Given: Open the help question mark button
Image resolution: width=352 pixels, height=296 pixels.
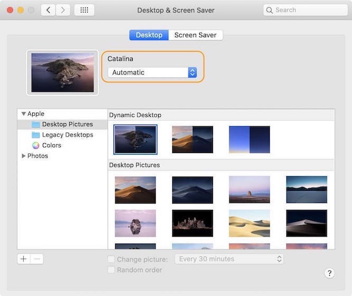Looking at the screenshot, I should click(x=329, y=273).
